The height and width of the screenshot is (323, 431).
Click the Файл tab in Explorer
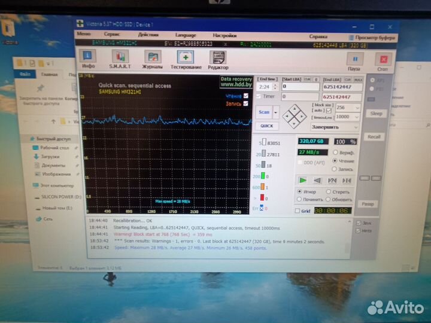point(25,74)
